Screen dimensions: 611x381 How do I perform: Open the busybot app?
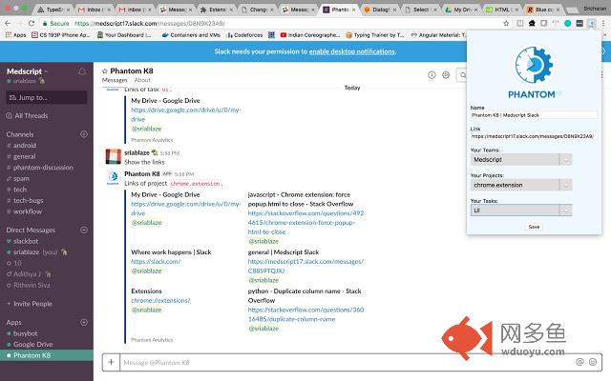[26, 333]
